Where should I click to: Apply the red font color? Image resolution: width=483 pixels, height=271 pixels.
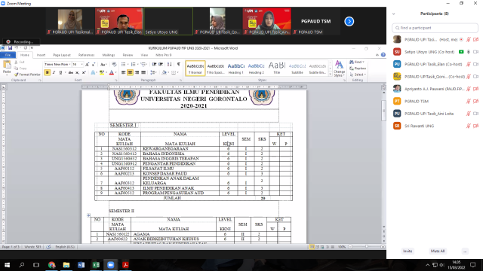112,72
